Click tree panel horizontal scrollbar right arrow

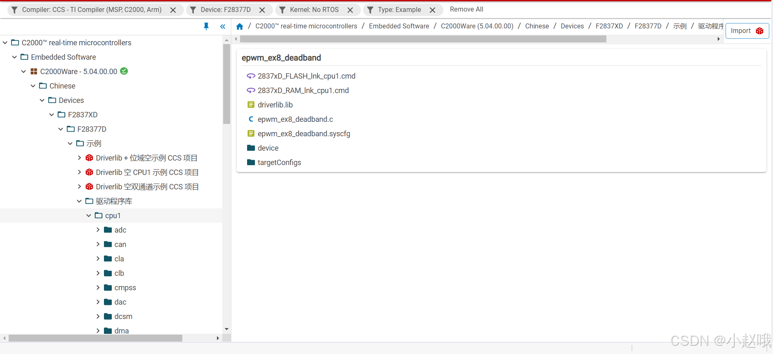(x=218, y=338)
